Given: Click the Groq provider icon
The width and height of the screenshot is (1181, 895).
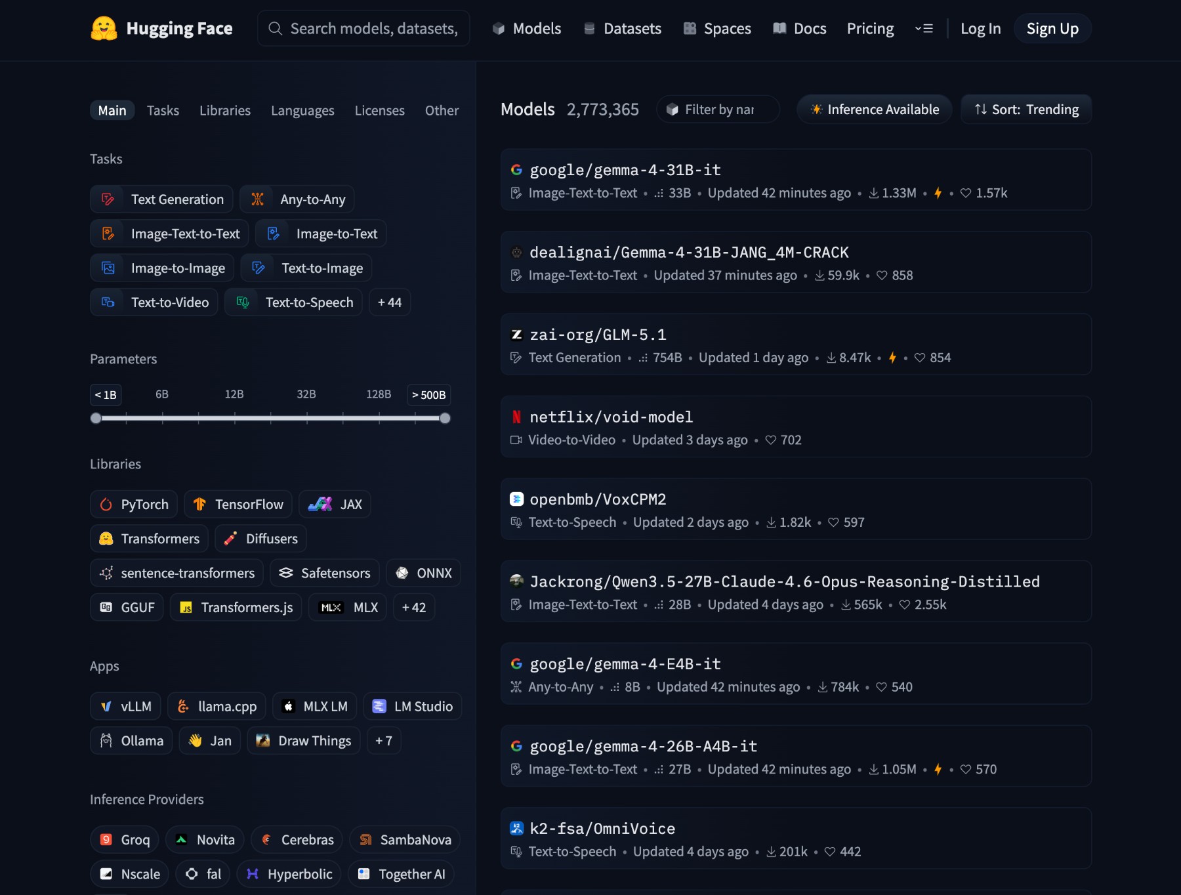Looking at the screenshot, I should pos(106,840).
